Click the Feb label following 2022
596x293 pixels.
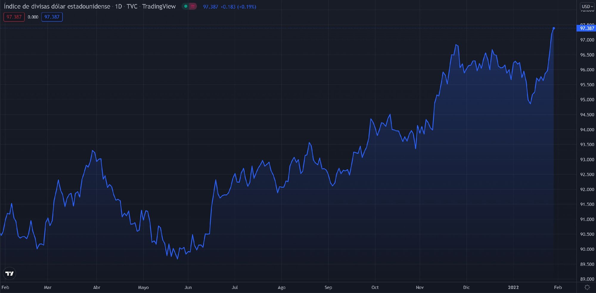point(558,287)
